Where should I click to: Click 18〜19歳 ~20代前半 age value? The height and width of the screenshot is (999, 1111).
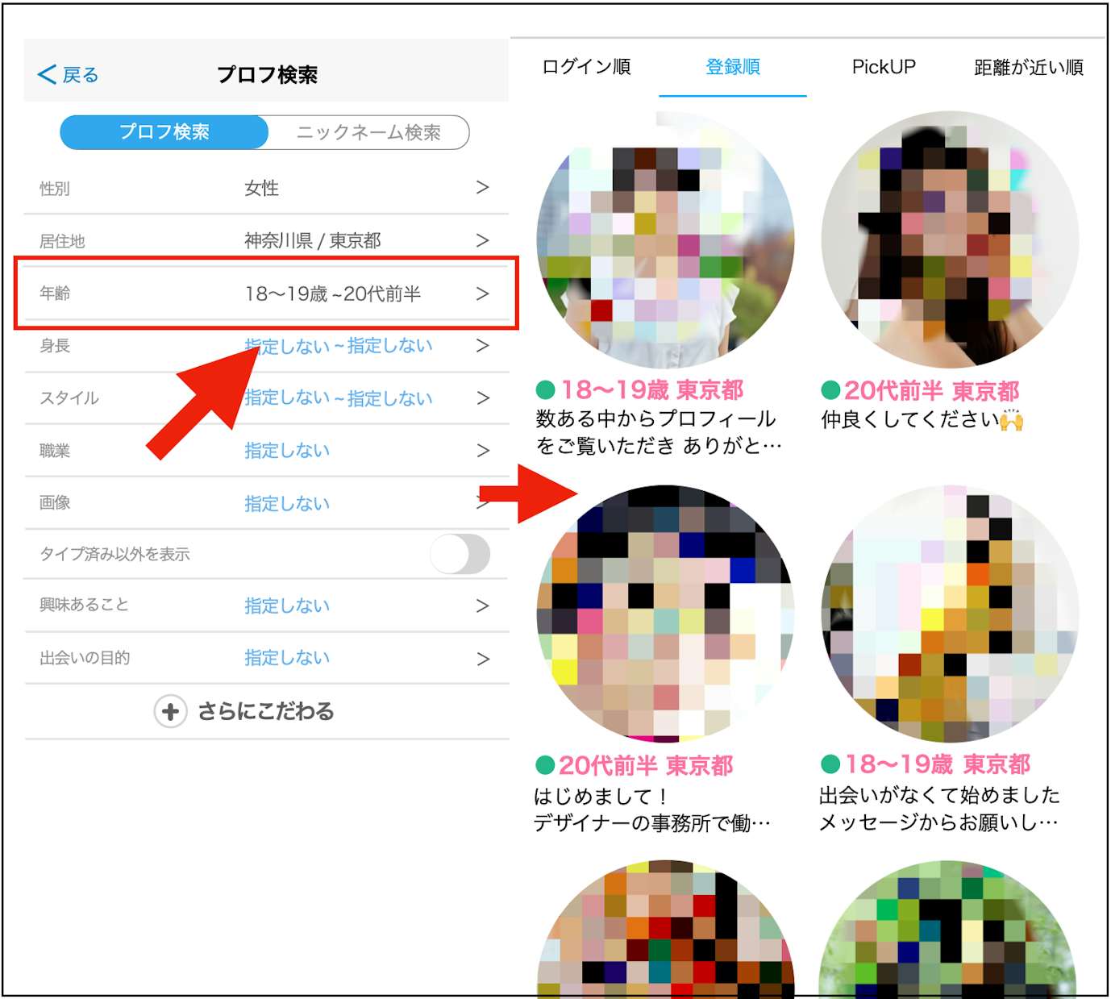point(333,293)
